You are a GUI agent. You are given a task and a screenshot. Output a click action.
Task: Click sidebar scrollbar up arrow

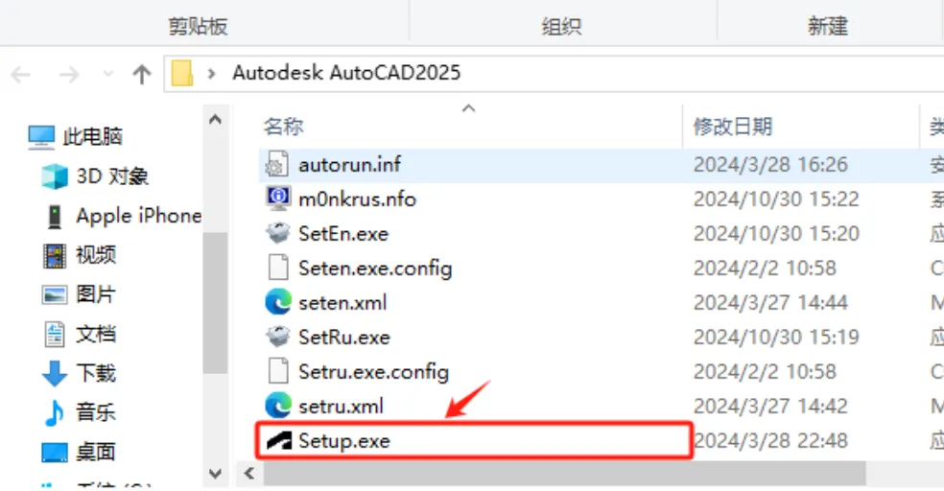215,119
